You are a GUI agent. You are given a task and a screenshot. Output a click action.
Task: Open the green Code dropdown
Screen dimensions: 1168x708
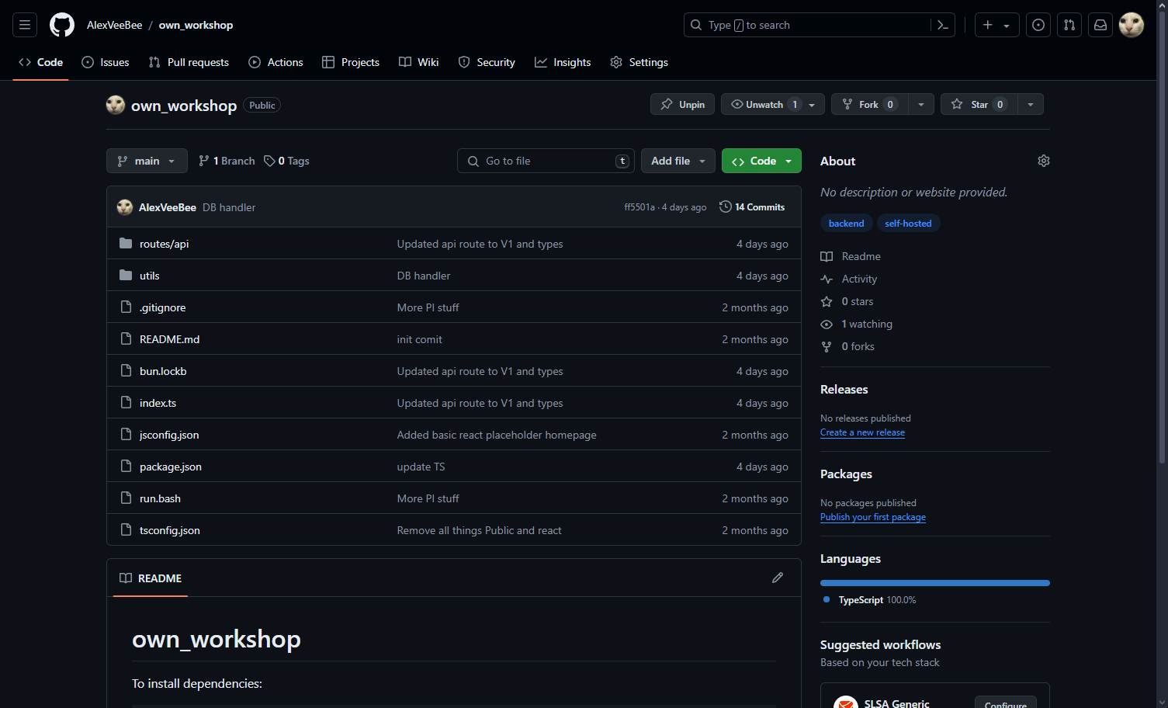(761, 161)
